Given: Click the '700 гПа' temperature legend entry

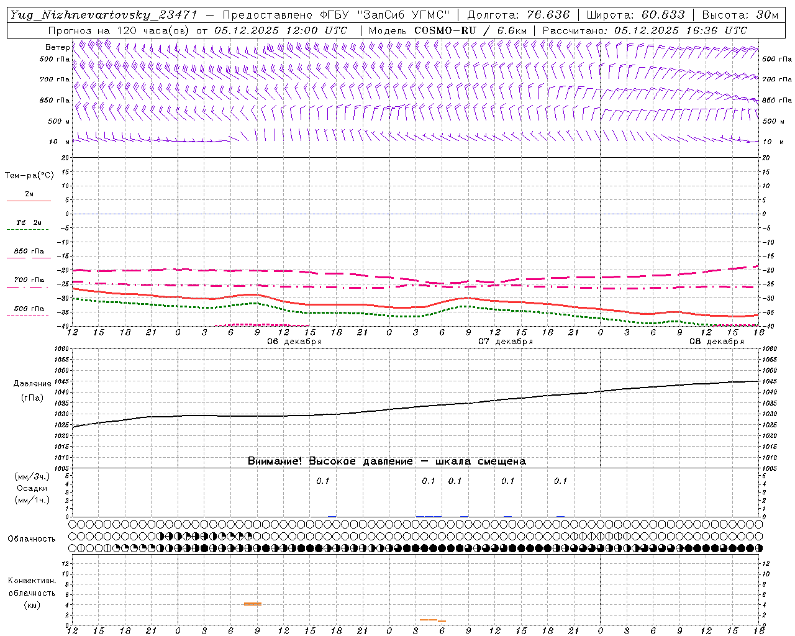Looking at the screenshot, I should point(29,279).
